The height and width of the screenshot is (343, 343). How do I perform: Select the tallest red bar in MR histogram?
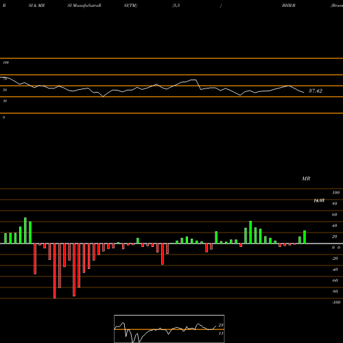[x=55, y=271]
